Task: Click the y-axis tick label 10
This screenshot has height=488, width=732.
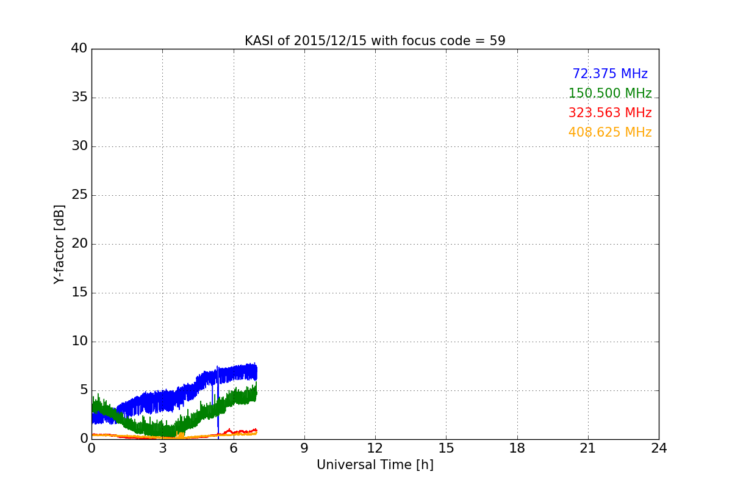Action: tap(79, 342)
